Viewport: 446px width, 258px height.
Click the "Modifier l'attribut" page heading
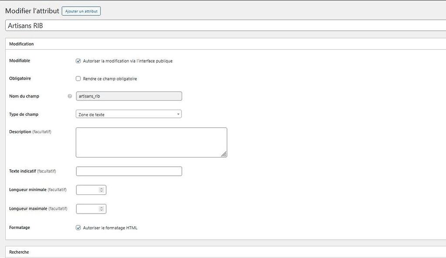[x=31, y=11]
